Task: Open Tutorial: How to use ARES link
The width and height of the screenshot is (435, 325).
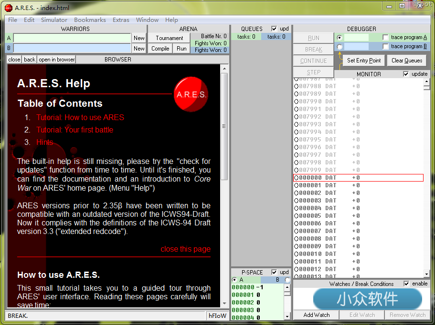Action: 80,117
